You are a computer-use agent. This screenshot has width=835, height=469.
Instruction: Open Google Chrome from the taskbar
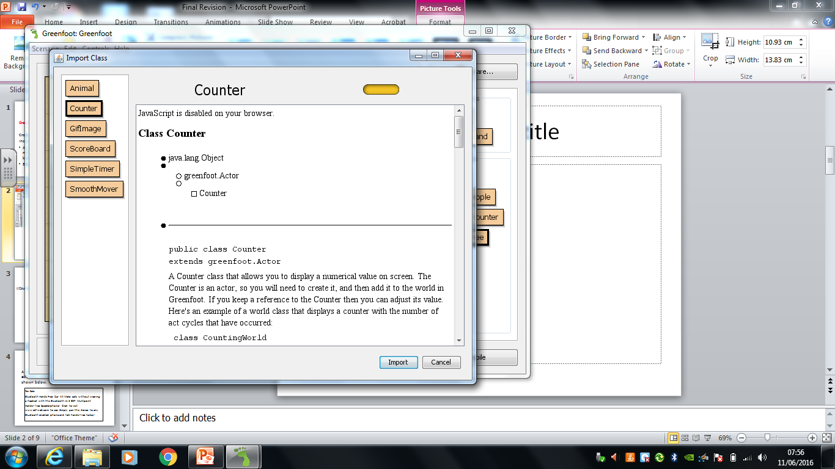(x=167, y=457)
